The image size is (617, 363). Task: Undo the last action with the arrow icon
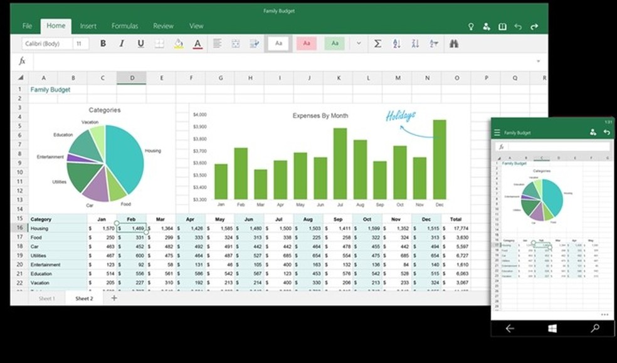click(520, 26)
